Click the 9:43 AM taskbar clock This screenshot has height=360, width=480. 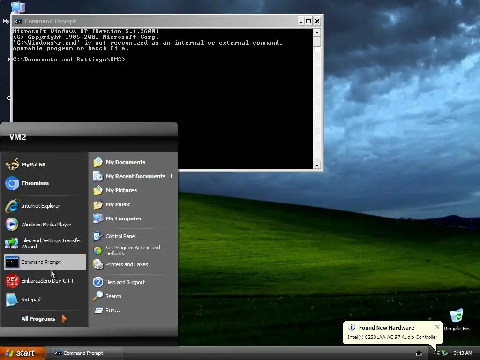tap(463, 353)
